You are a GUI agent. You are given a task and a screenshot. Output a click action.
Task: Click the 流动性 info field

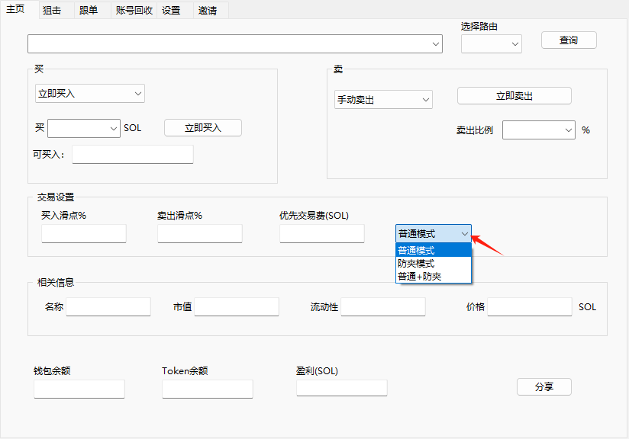[383, 307]
